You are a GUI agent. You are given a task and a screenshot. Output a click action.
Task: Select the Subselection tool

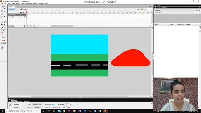click(x=4, y=8)
